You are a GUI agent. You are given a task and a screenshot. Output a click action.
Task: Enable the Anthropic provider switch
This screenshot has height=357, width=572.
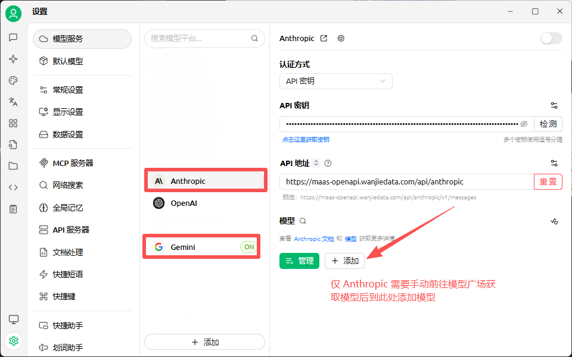[551, 38]
